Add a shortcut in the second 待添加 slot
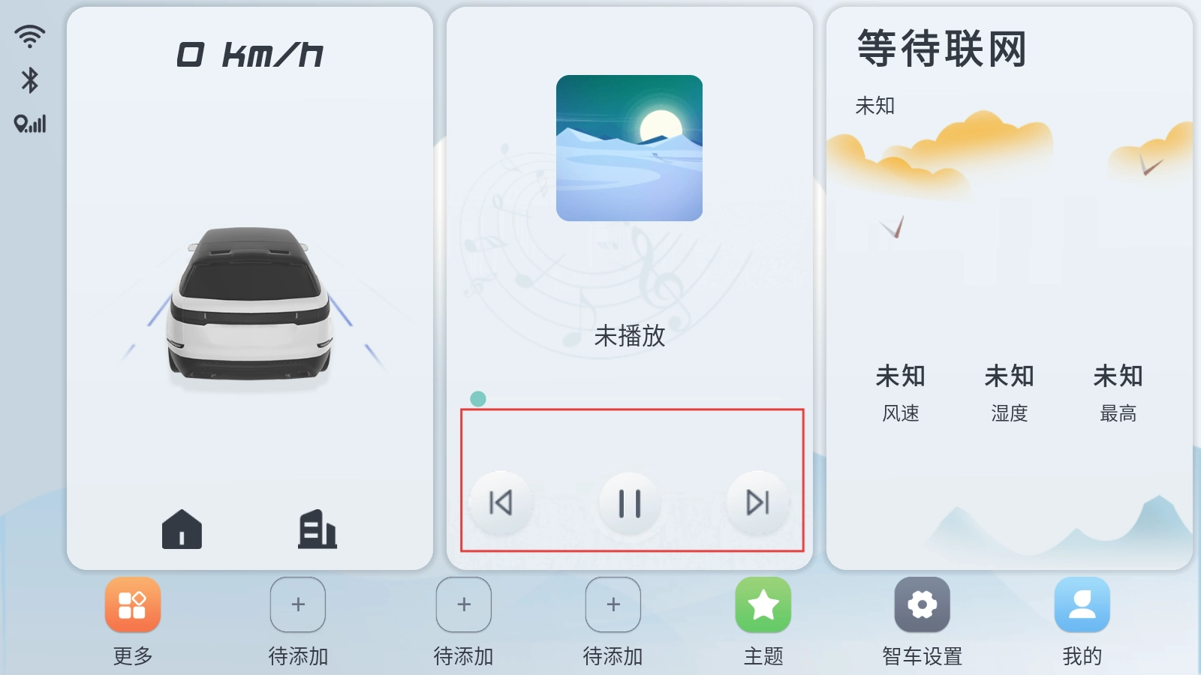Image resolution: width=1201 pixels, height=675 pixels. click(x=464, y=604)
